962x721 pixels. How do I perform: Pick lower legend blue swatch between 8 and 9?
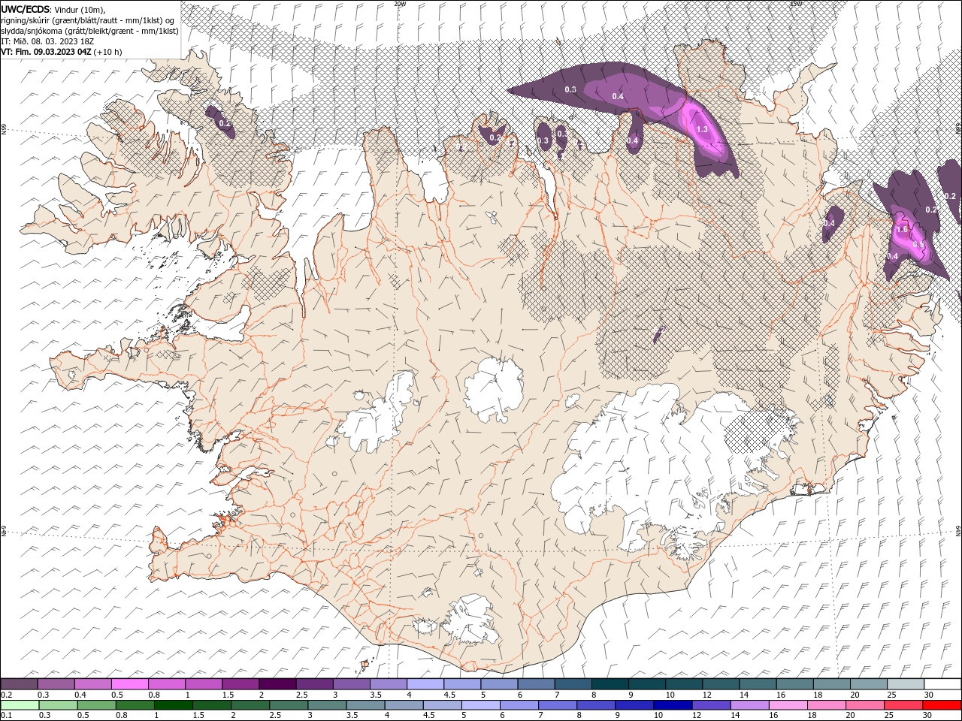596,705
